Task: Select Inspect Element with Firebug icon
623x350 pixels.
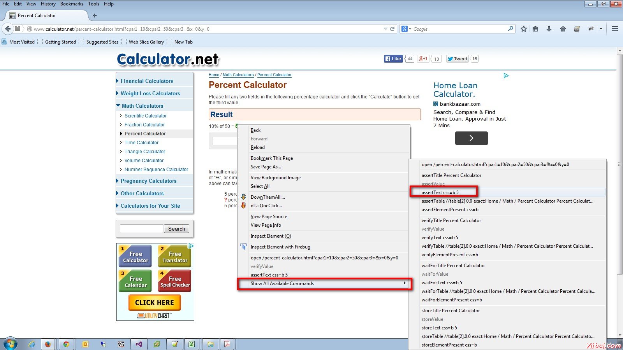Action: click(244, 246)
